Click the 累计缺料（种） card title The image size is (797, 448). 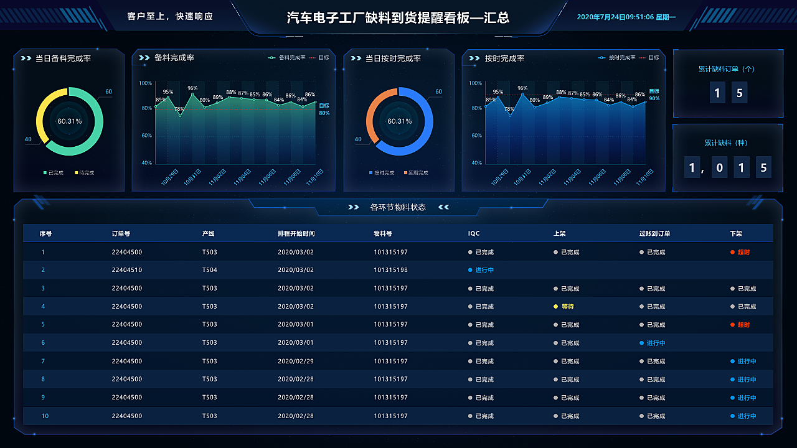726,142
